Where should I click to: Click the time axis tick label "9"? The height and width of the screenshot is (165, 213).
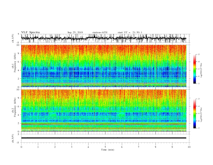point(172,147)
